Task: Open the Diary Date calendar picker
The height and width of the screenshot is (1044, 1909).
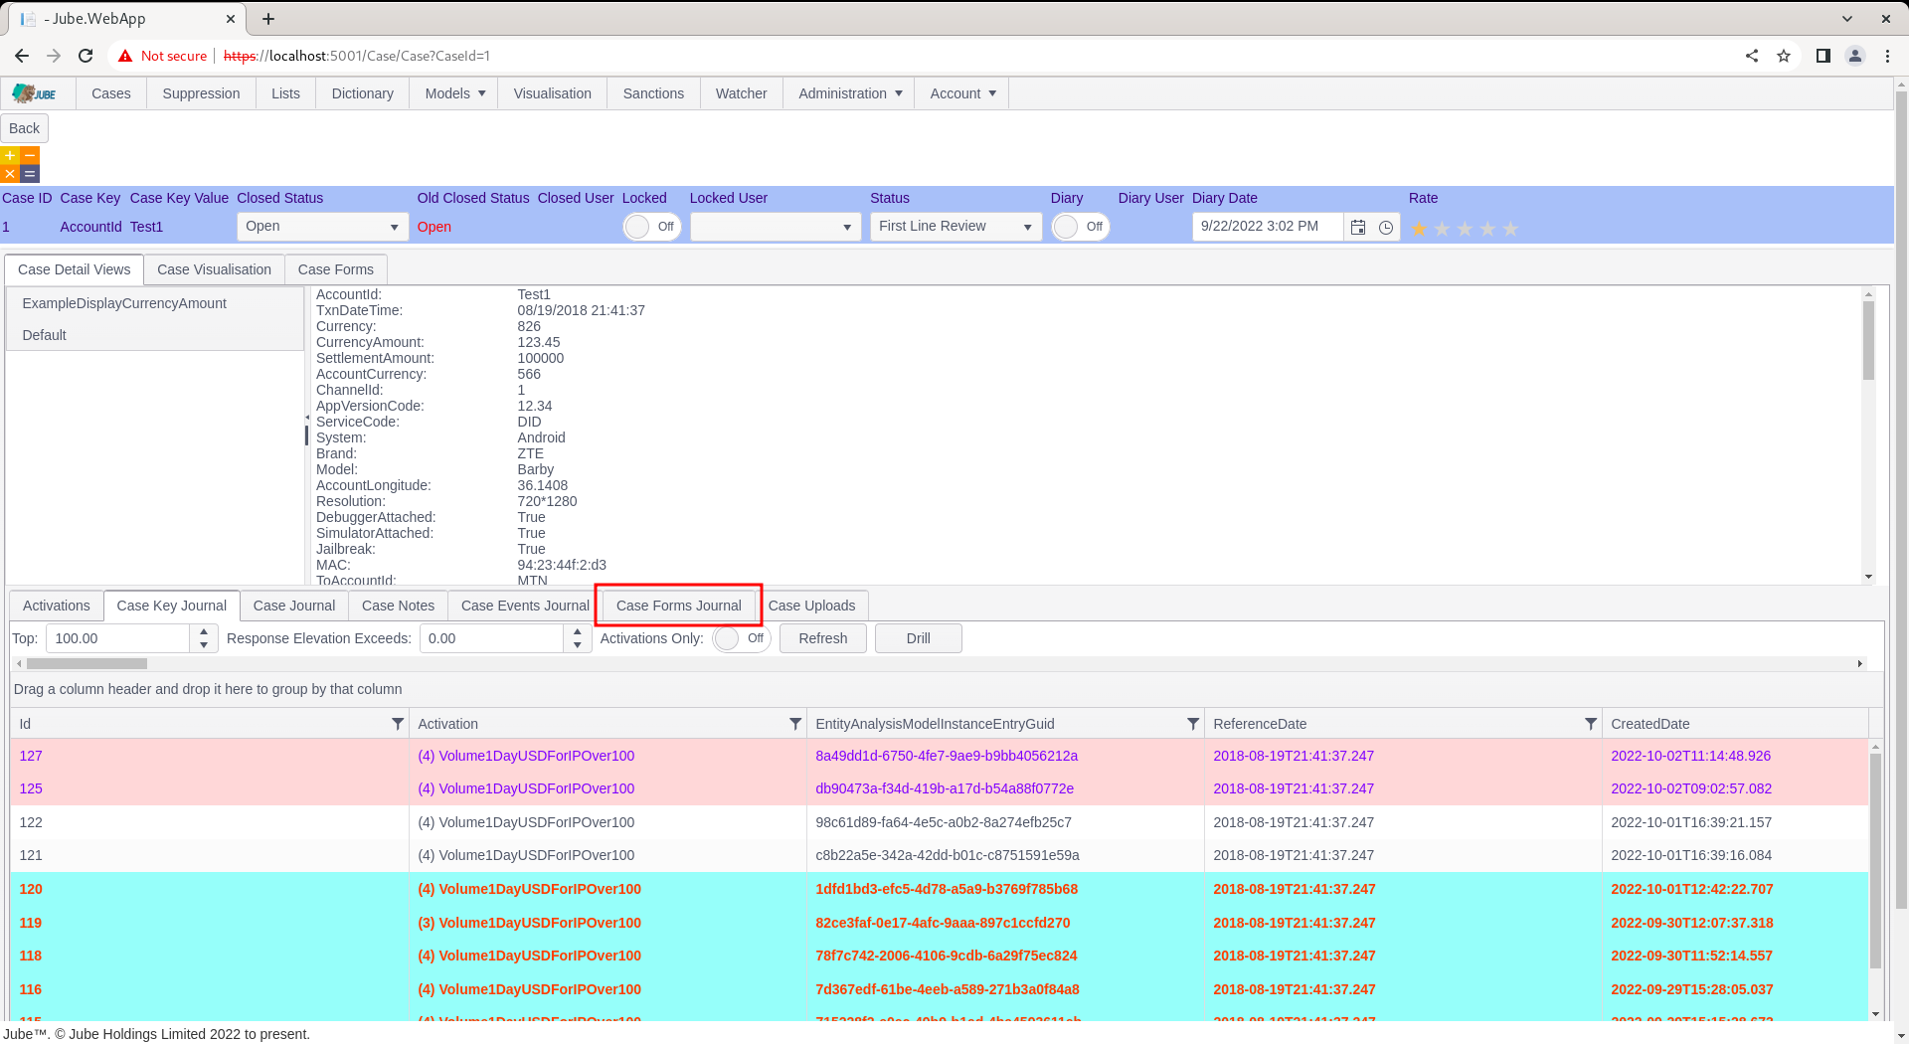Action: (x=1358, y=227)
